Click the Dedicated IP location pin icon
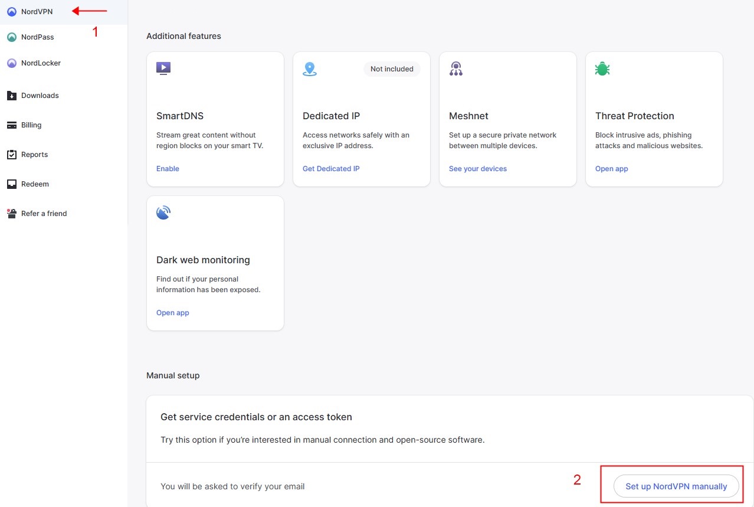The width and height of the screenshot is (754, 507). click(310, 69)
